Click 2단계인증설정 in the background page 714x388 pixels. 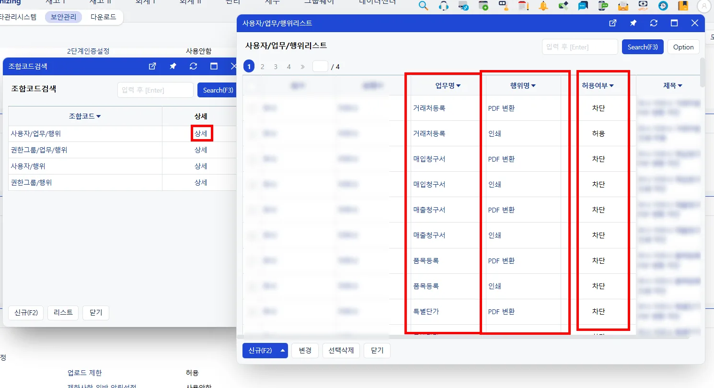click(88, 51)
